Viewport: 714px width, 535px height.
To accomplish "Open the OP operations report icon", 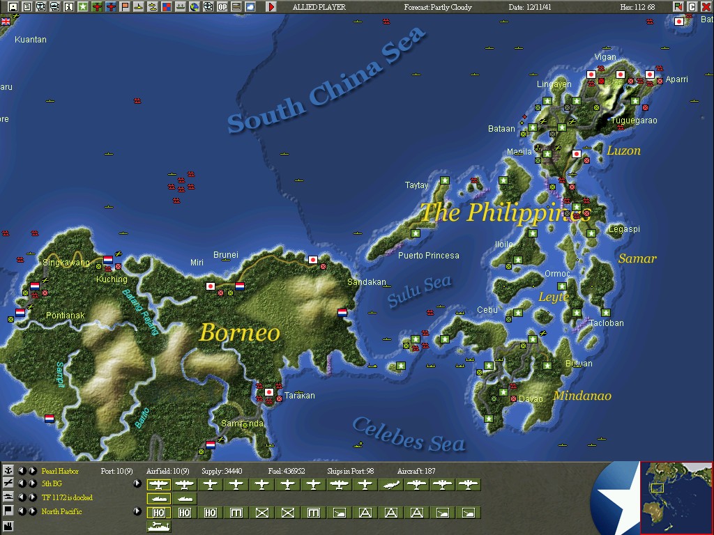I will [222, 6].
